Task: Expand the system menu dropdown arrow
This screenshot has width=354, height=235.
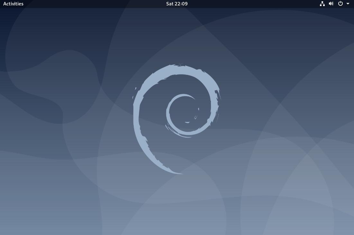Action: click(348, 4)
